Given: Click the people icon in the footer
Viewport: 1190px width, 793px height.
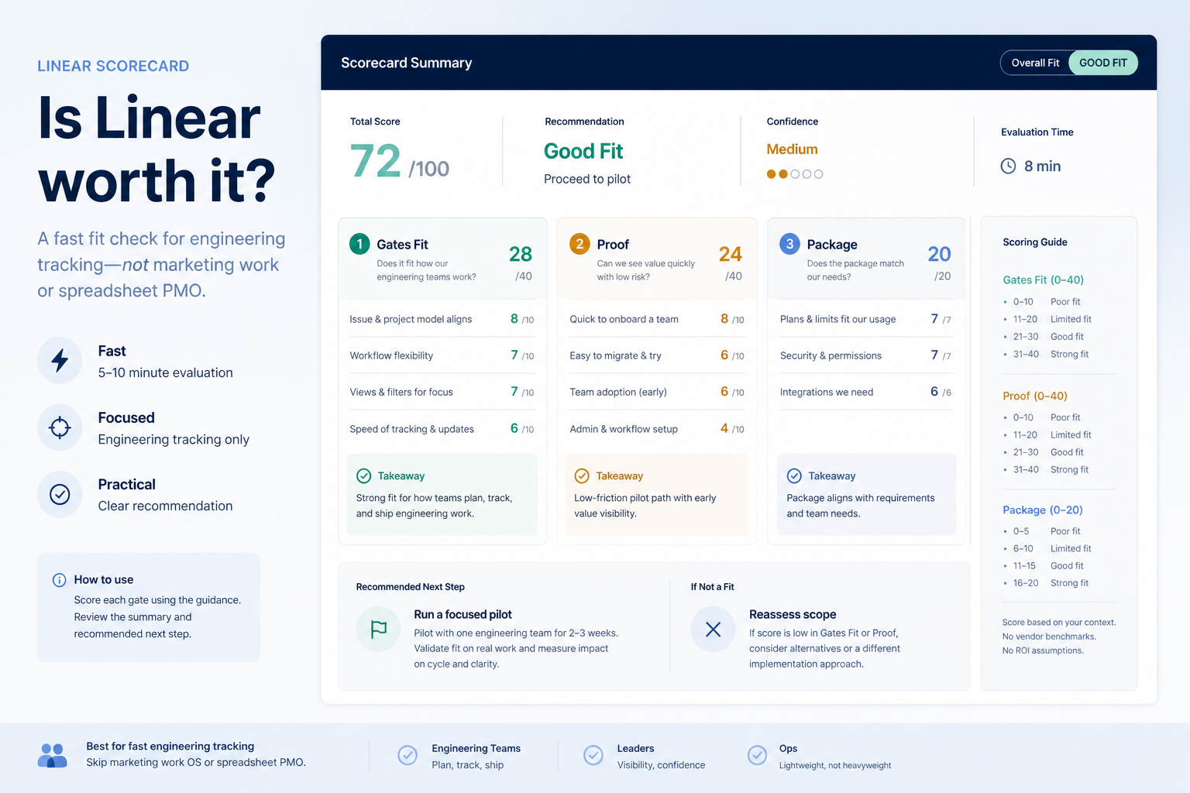Looking at the screenshot, I should [53, 755].
